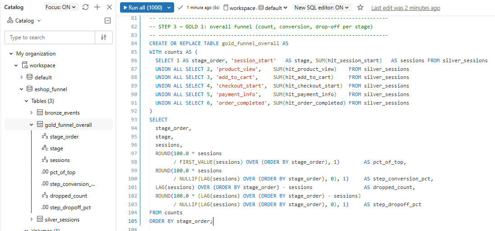Collapse the Tables (3) group
Screen dimensions: 495x231
(27, 101)
